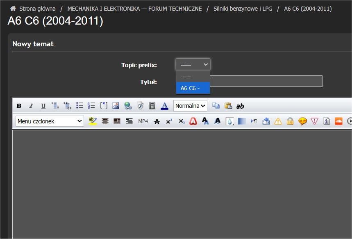
Task: Apply blurred text effect
Action: pos(217,121)
